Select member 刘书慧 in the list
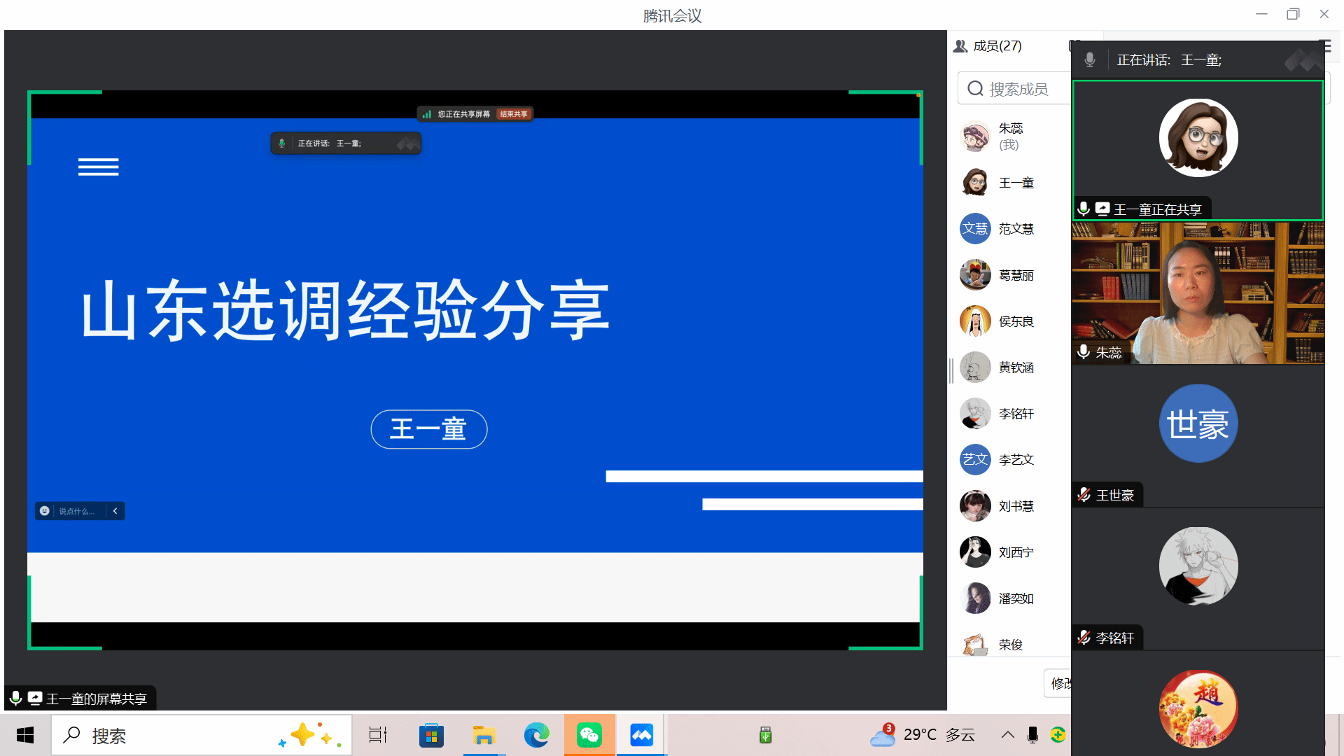Image resolution: width=1344 pixels, height=756 pixels. [x=1016, y=506]
